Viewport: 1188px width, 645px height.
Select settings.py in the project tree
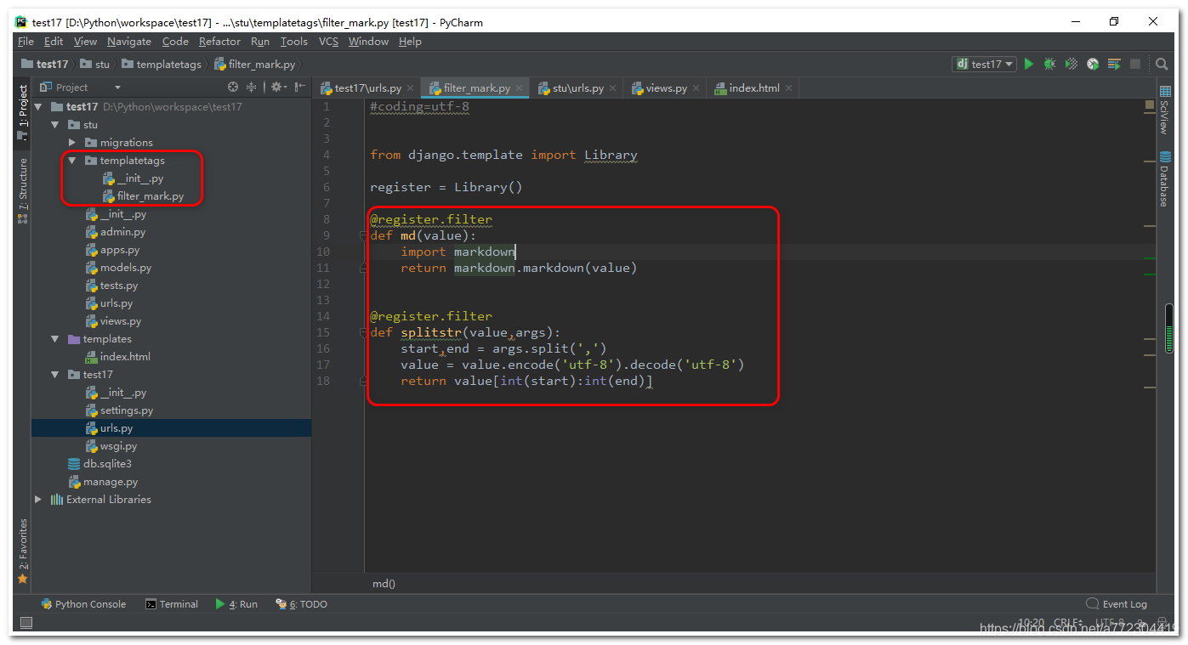(119, 410)
